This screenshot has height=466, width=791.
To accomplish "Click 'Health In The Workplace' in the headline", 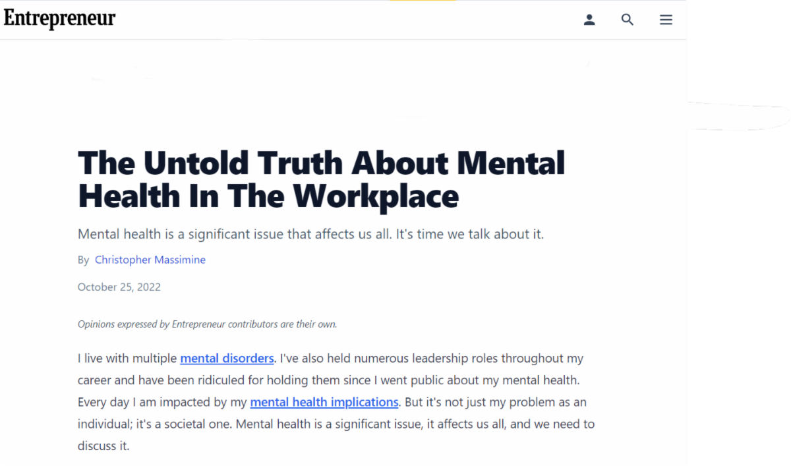I will click(x=268, y=196).
